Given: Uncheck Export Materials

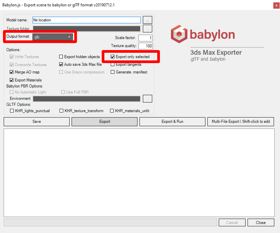Looking at the screenshot, I should (12, 80).
